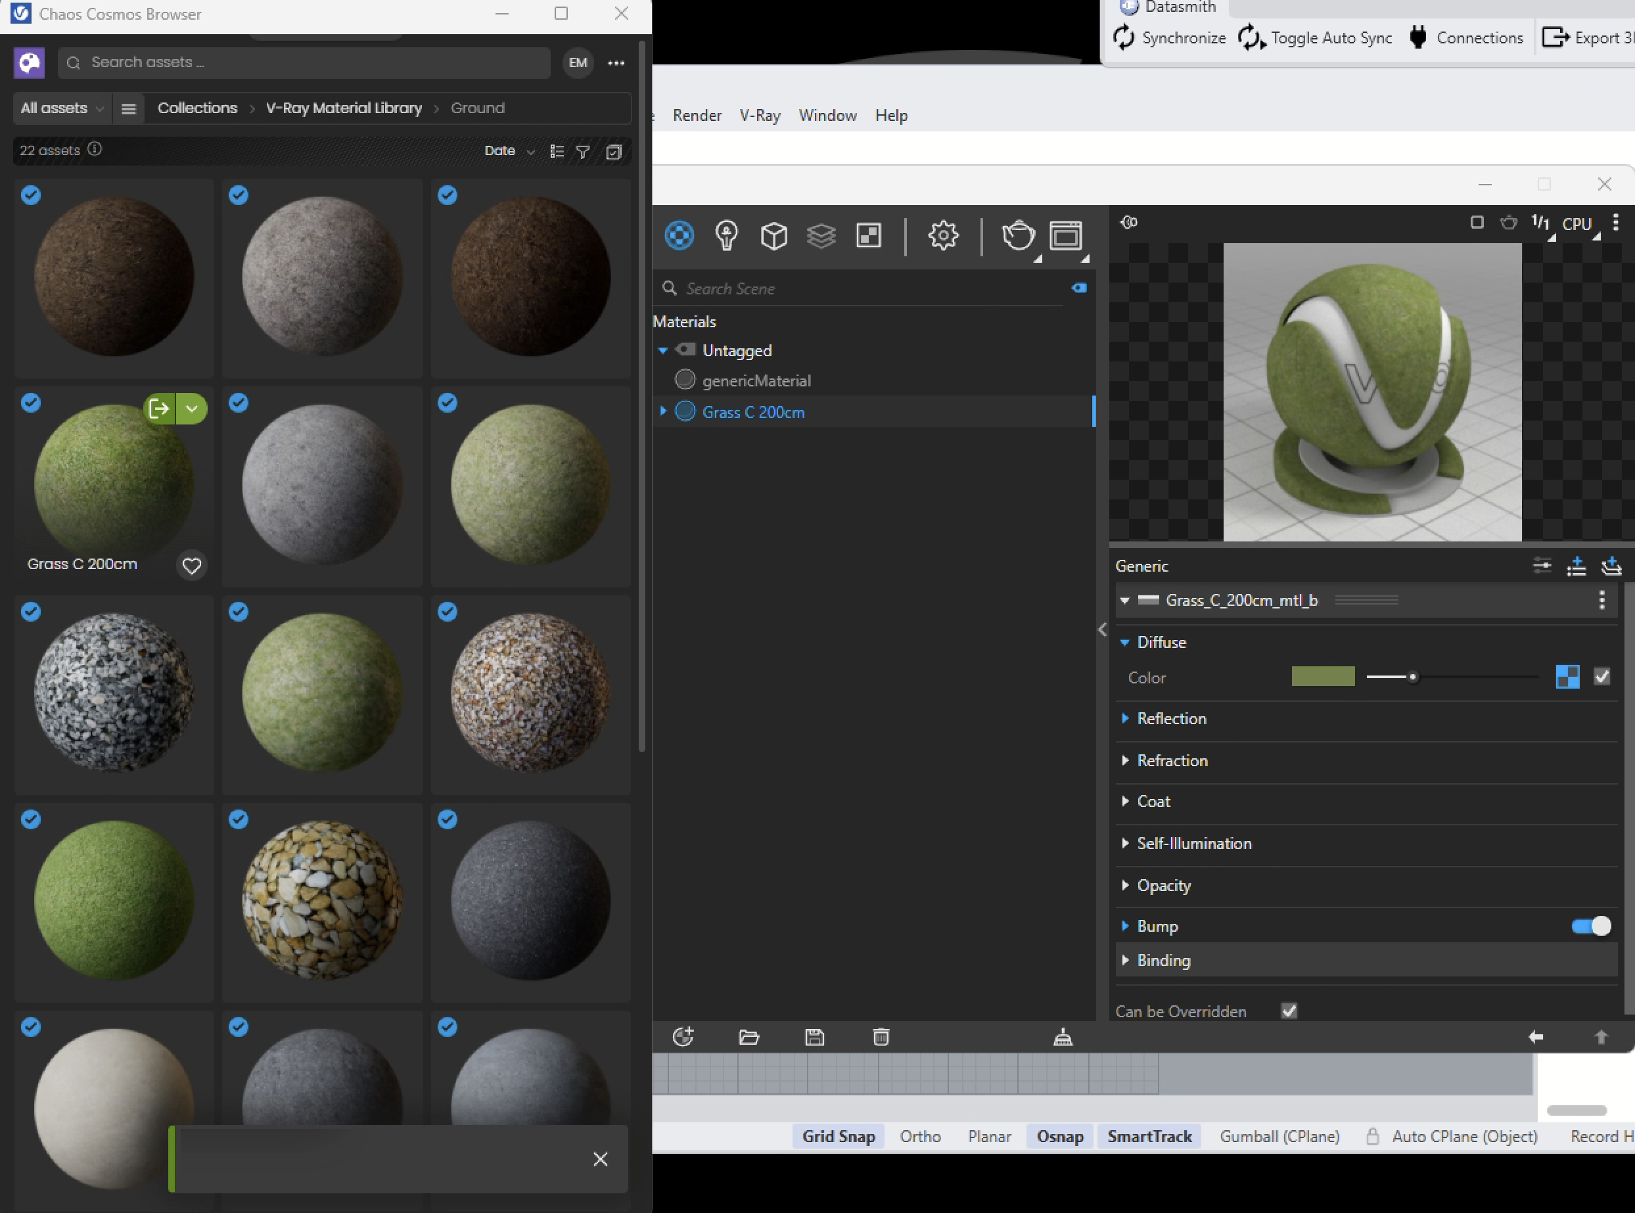1635x1213 pixels.
Task: Click the preview render teapot icon above swatch
Action: pyautogui.click(x=1509, y=223)
